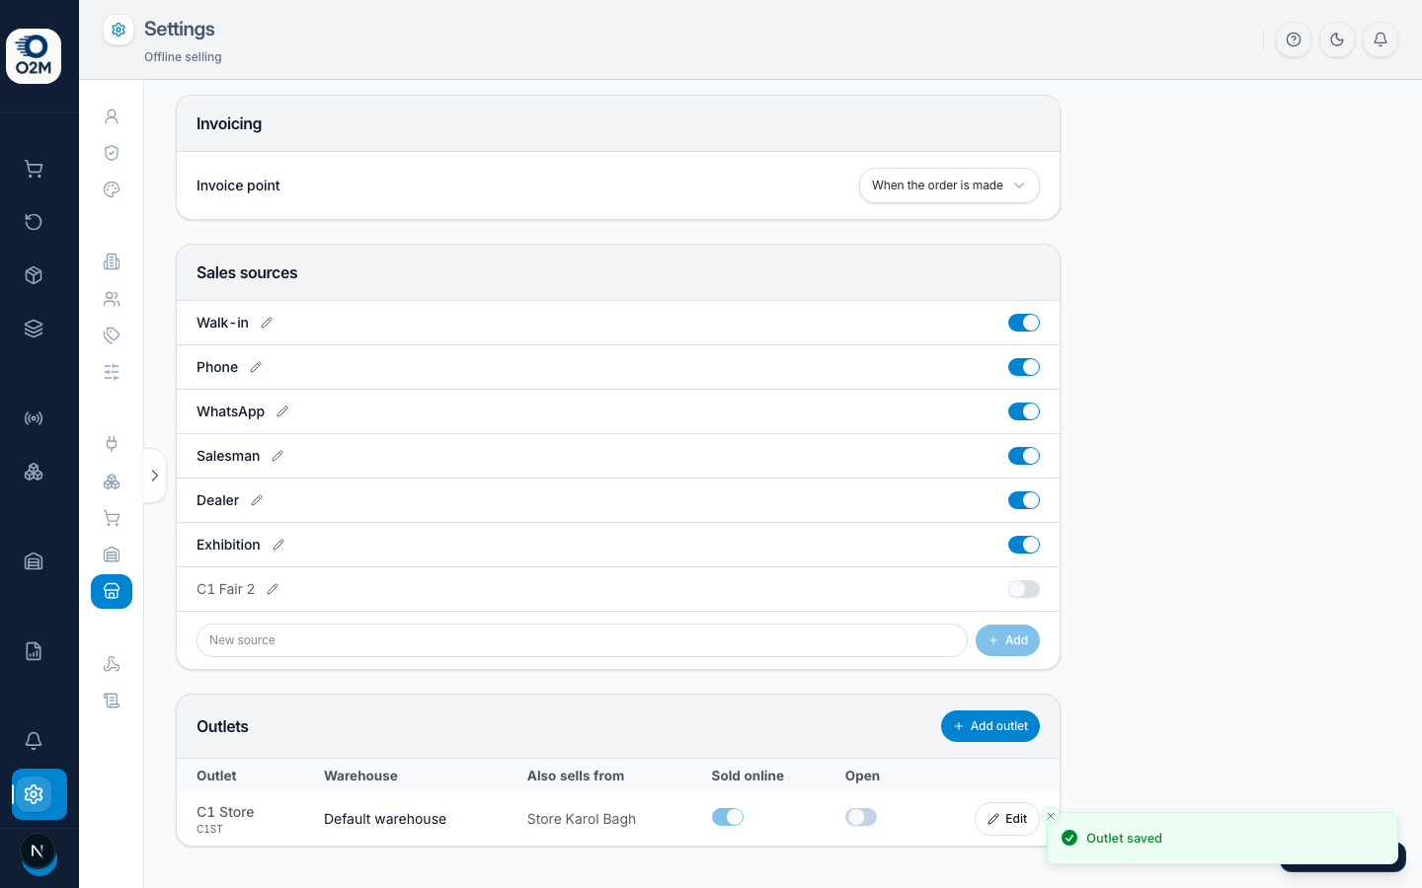The height and width of the screenshot is (888, 1422).
Task: Open the Invoice point dropdown
Action: 949,185
